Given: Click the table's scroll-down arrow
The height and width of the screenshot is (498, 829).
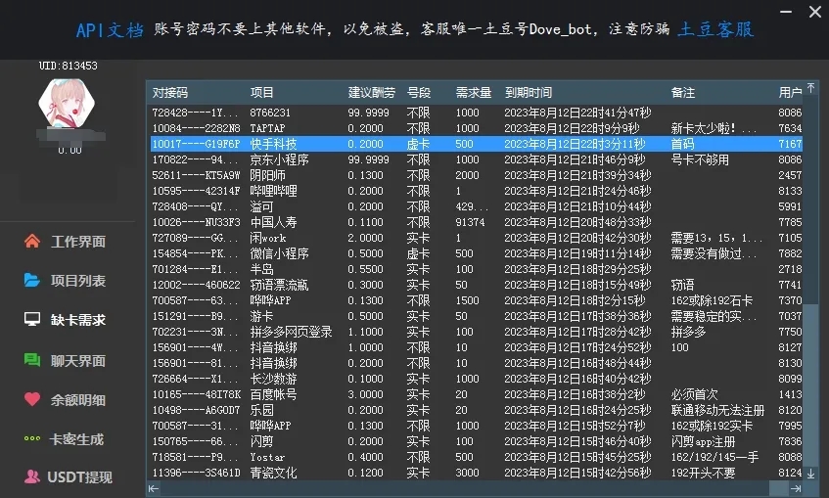Looking at the screenshot, I should [x=809, y=473].
